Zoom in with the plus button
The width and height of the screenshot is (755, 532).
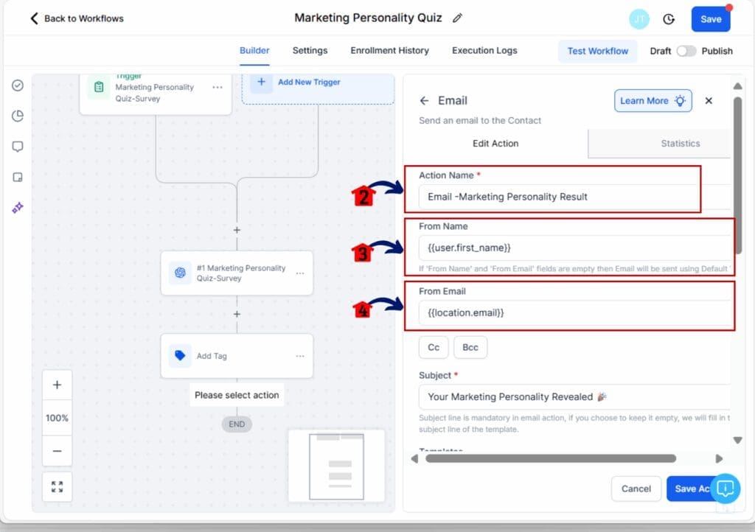coord(57,385)
